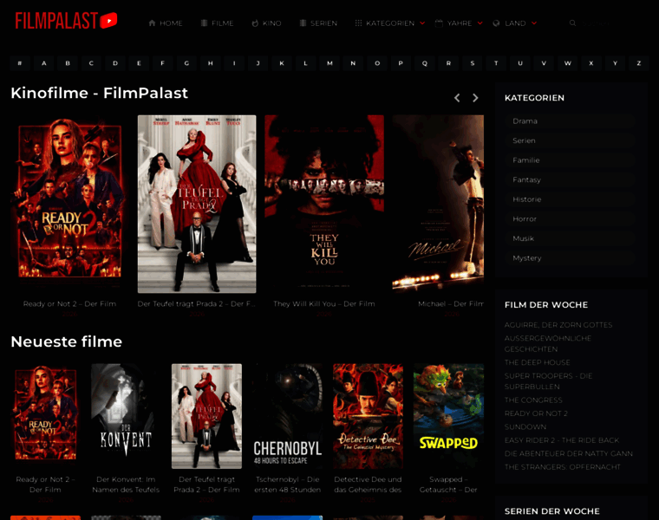Viewport: 659px width, 520px height.
Task: Expand the Kategorien dropdown menu
Action: (x=389, y=23)
